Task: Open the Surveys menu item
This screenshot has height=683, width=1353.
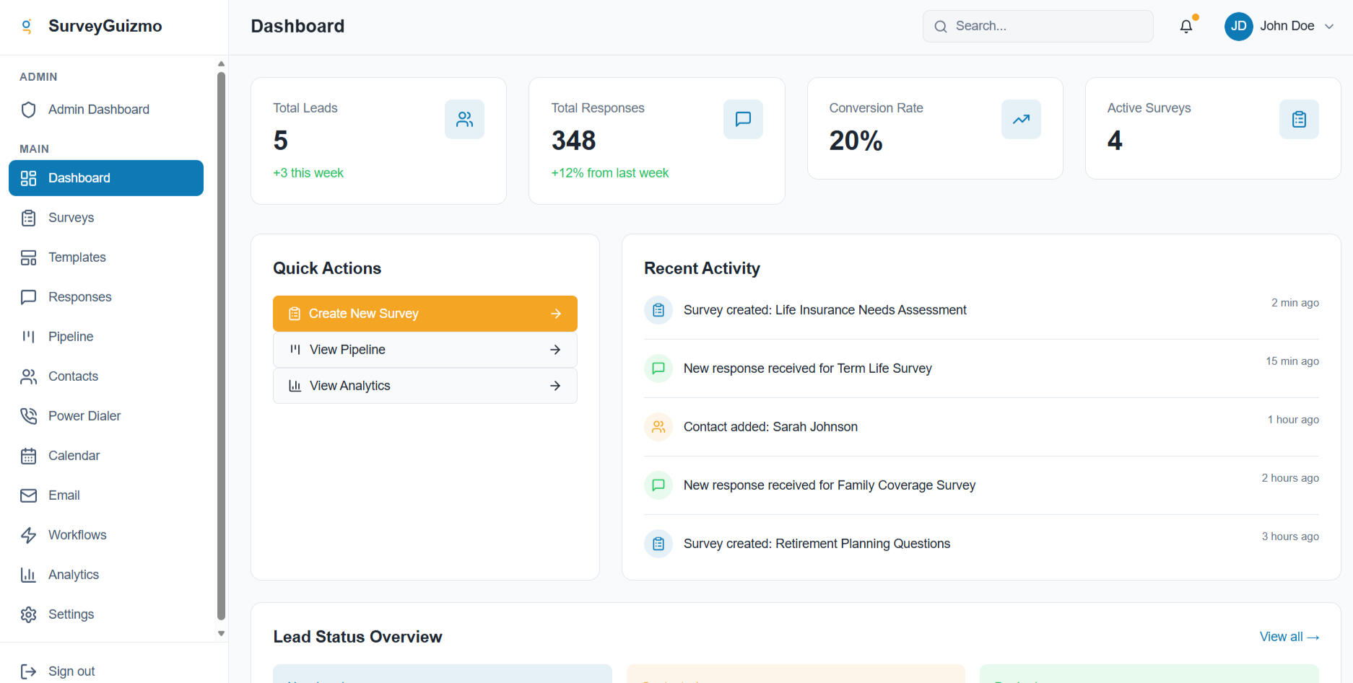Action: [x=71, y=218]
